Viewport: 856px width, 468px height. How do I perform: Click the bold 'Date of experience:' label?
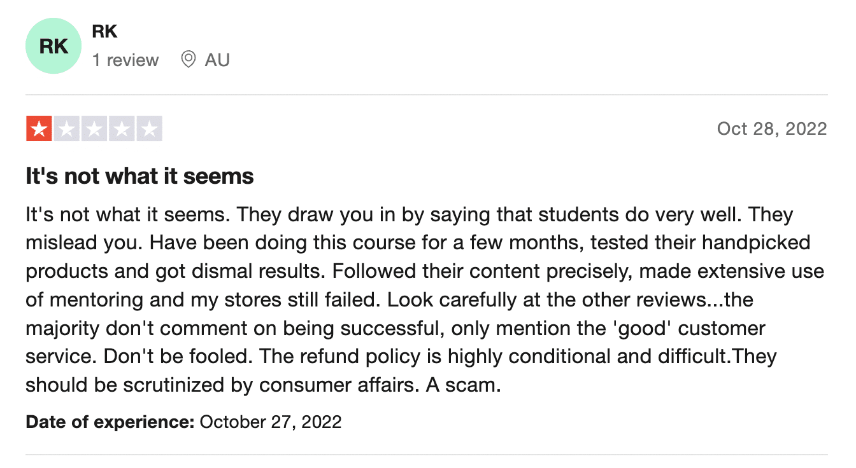coord(110,421)
